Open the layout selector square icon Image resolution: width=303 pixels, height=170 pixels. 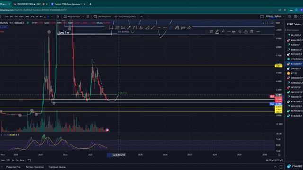pos(262,17)
